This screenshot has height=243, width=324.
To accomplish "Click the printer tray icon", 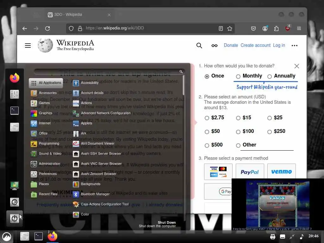I will [272, 237].
